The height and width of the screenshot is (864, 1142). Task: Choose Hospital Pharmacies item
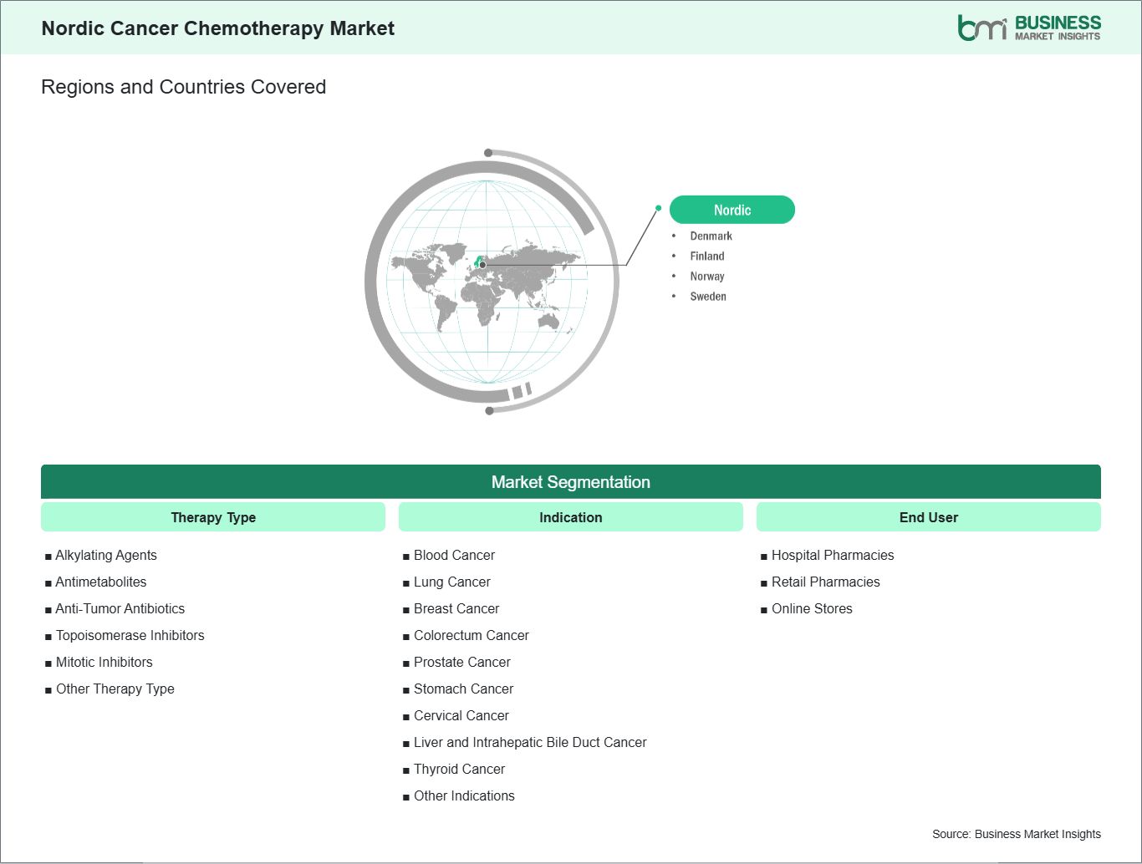[x=832, y=556]
